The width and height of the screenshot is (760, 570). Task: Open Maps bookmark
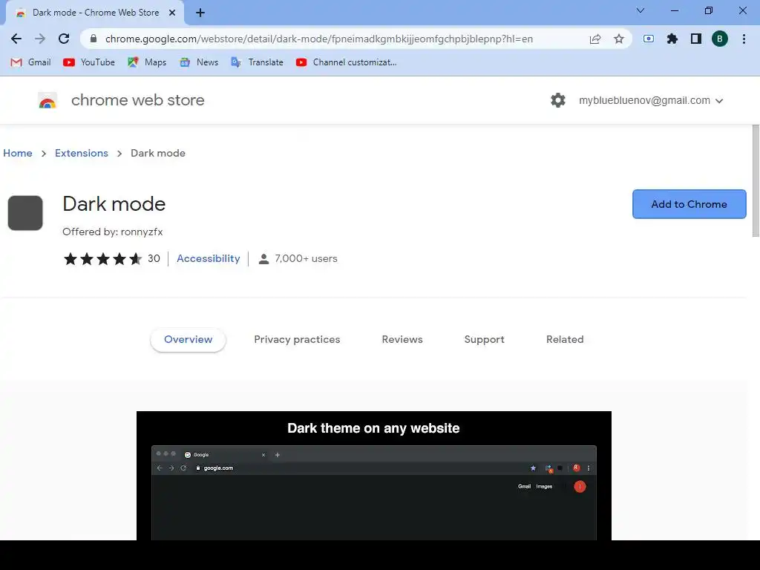tap(147, 62)
